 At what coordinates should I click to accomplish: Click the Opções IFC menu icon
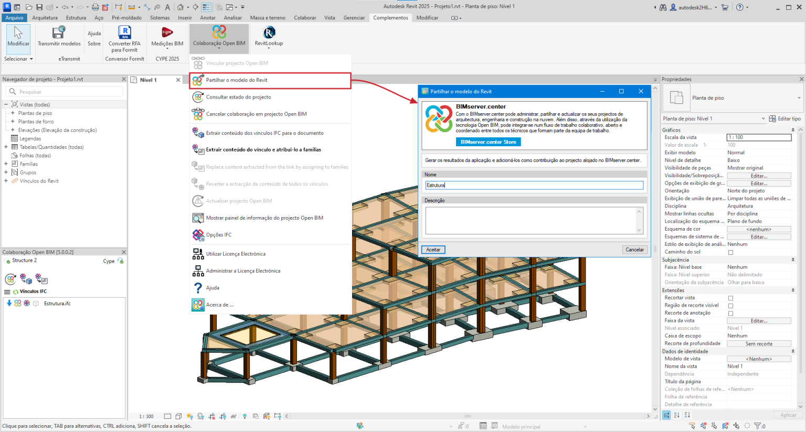[x=198, y=235]
